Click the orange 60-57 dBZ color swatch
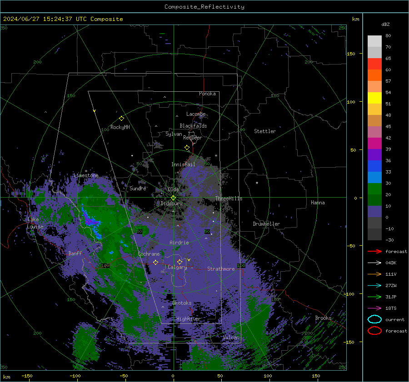This screenshot has height=382, width=409. click(374, 75)
